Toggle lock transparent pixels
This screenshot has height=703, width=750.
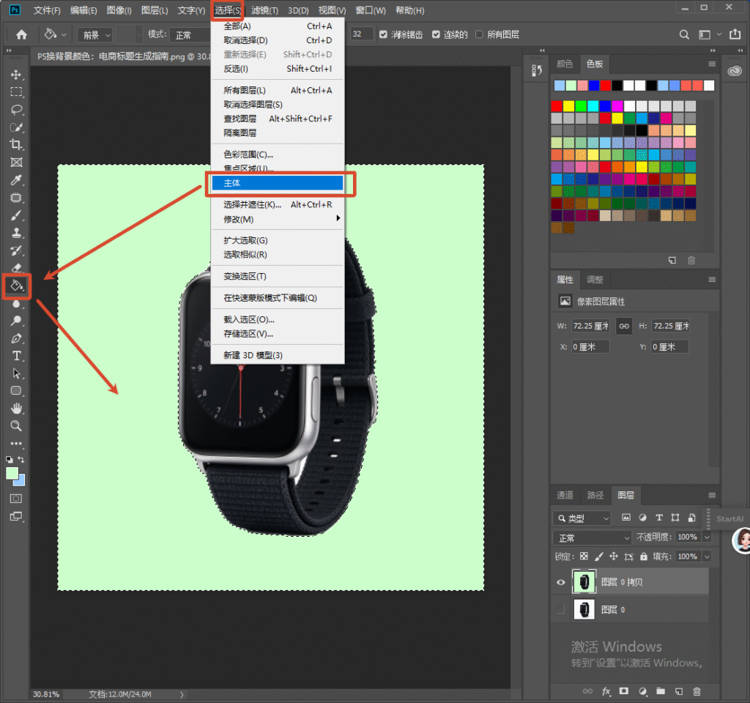click(x=584, y=557)
